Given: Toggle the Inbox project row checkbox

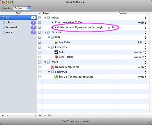Looking at the screenshot, I should (x=40, y=18).
